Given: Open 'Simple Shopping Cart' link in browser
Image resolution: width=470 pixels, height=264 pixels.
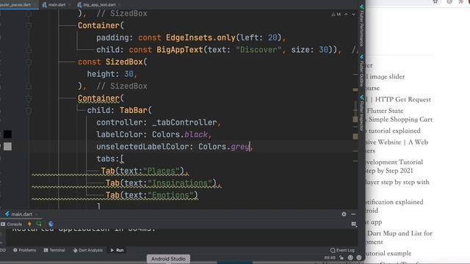Looking at the screenshot, I should click(400, 119).
